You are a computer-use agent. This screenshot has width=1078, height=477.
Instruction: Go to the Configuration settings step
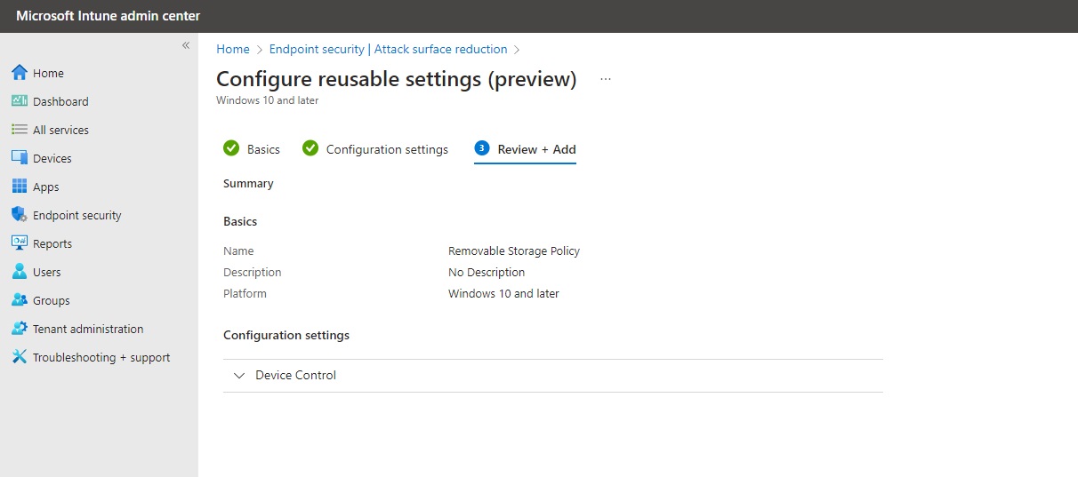point(375,149)
